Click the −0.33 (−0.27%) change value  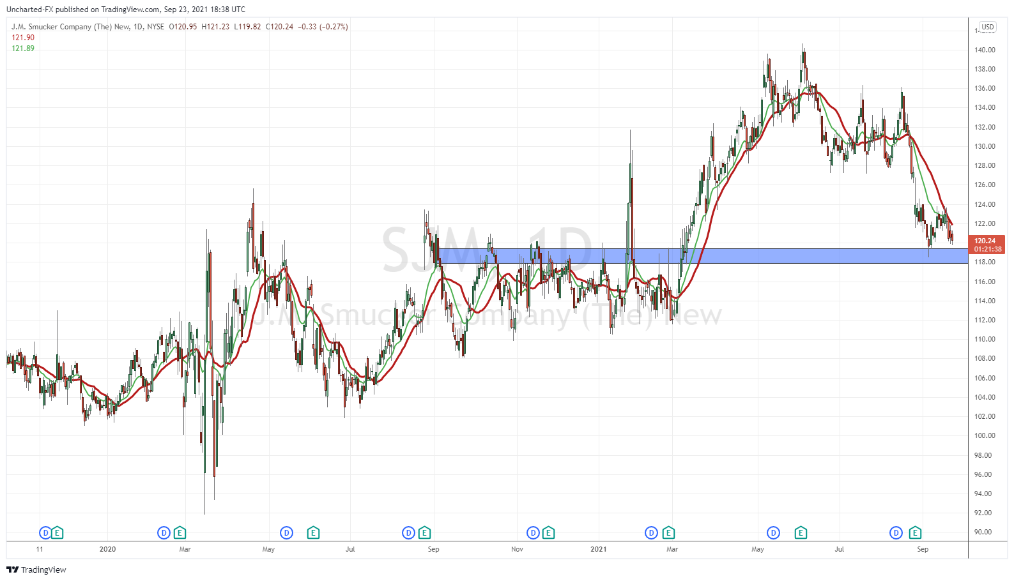click(x=323, y=27)
